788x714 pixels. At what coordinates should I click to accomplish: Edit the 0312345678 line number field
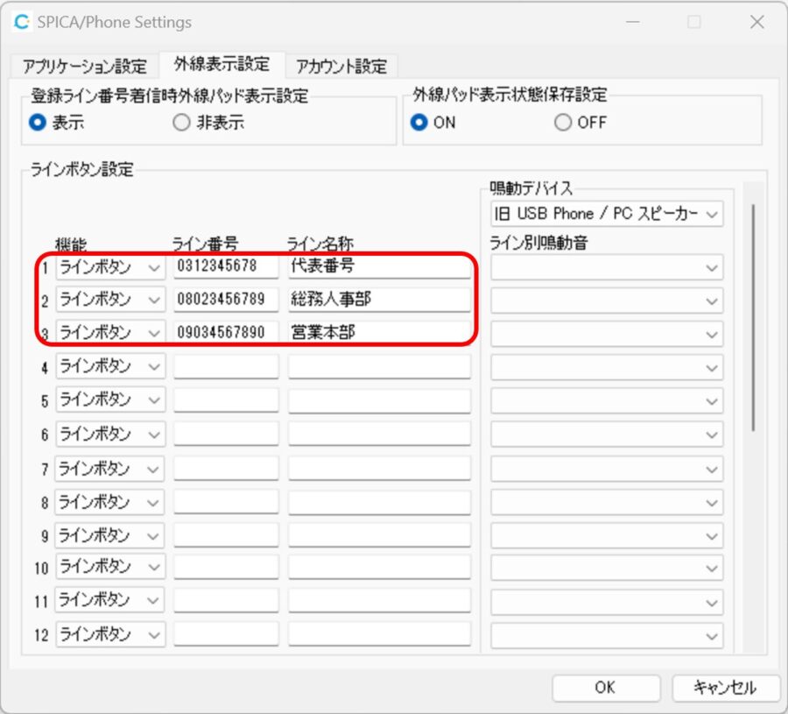point(225,266)
